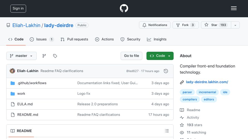Click the Issues count badge 1
Image resolution: width=248 pixels, height=139 pixels.
point(52,39)
